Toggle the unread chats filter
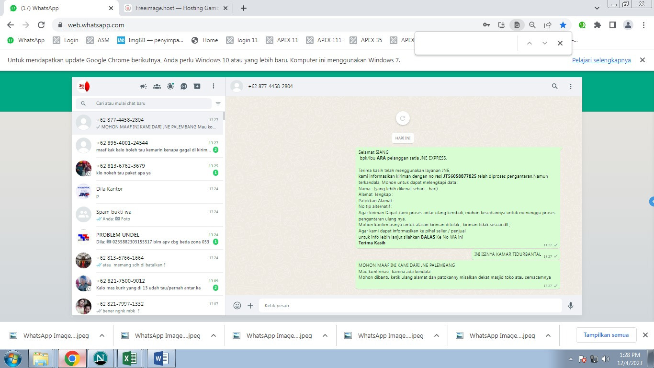 coord(218,103)
